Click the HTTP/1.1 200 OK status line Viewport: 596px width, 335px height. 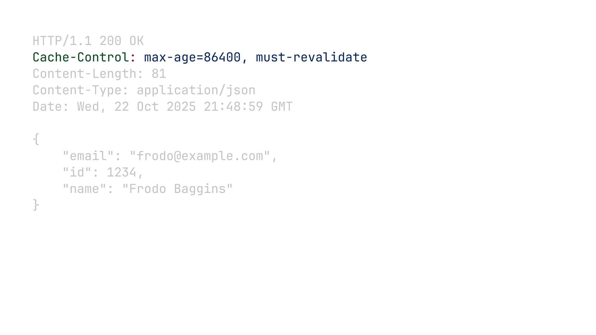pos(88,41)
